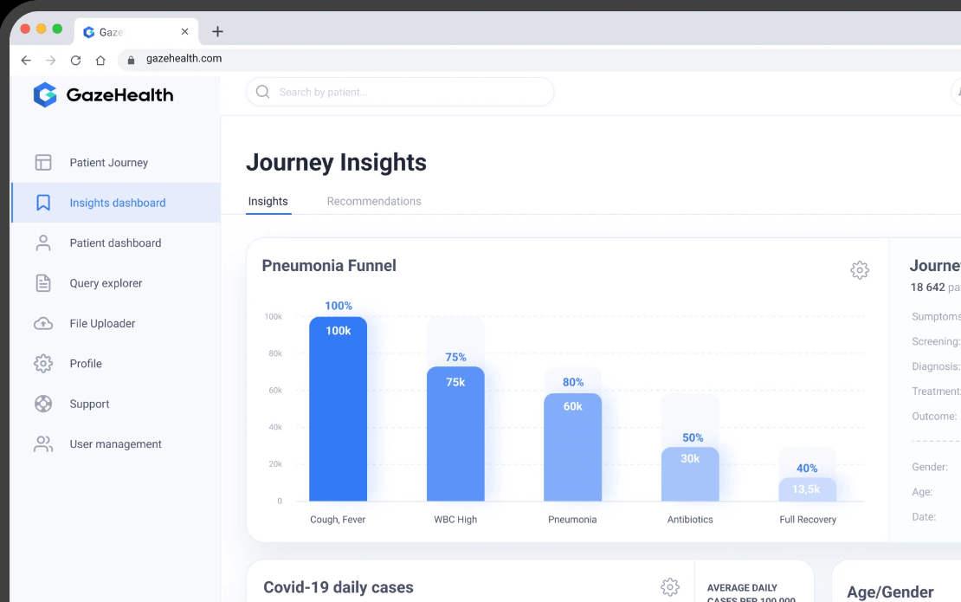Open Patient dashboard menu item
The height and width of the screenshot is (602, 961).
click(116, 243)
